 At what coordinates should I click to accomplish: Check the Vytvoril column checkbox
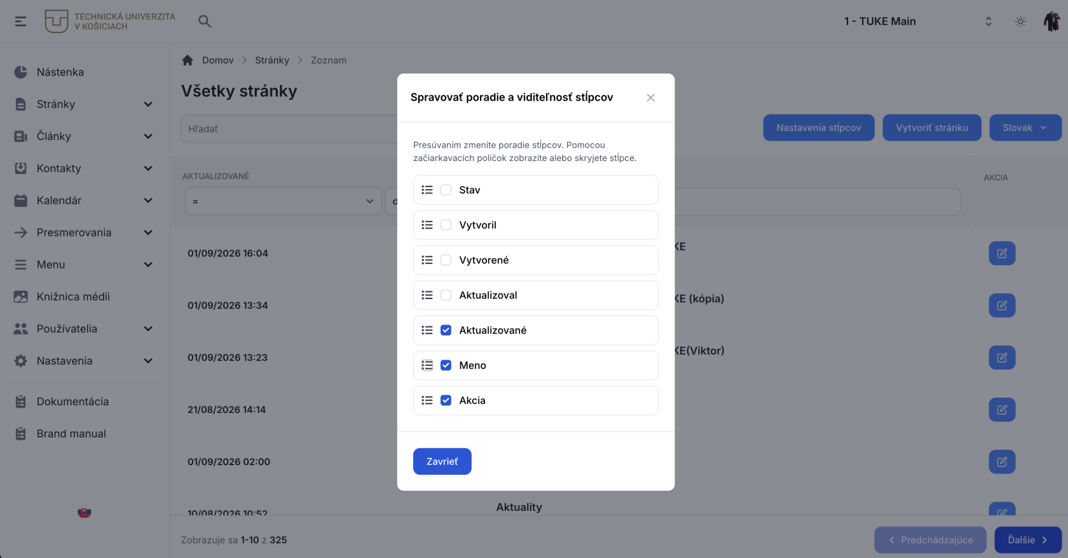[446, 225]
